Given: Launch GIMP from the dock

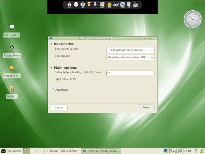Looking at the screenshot, I should pos(116,5).
